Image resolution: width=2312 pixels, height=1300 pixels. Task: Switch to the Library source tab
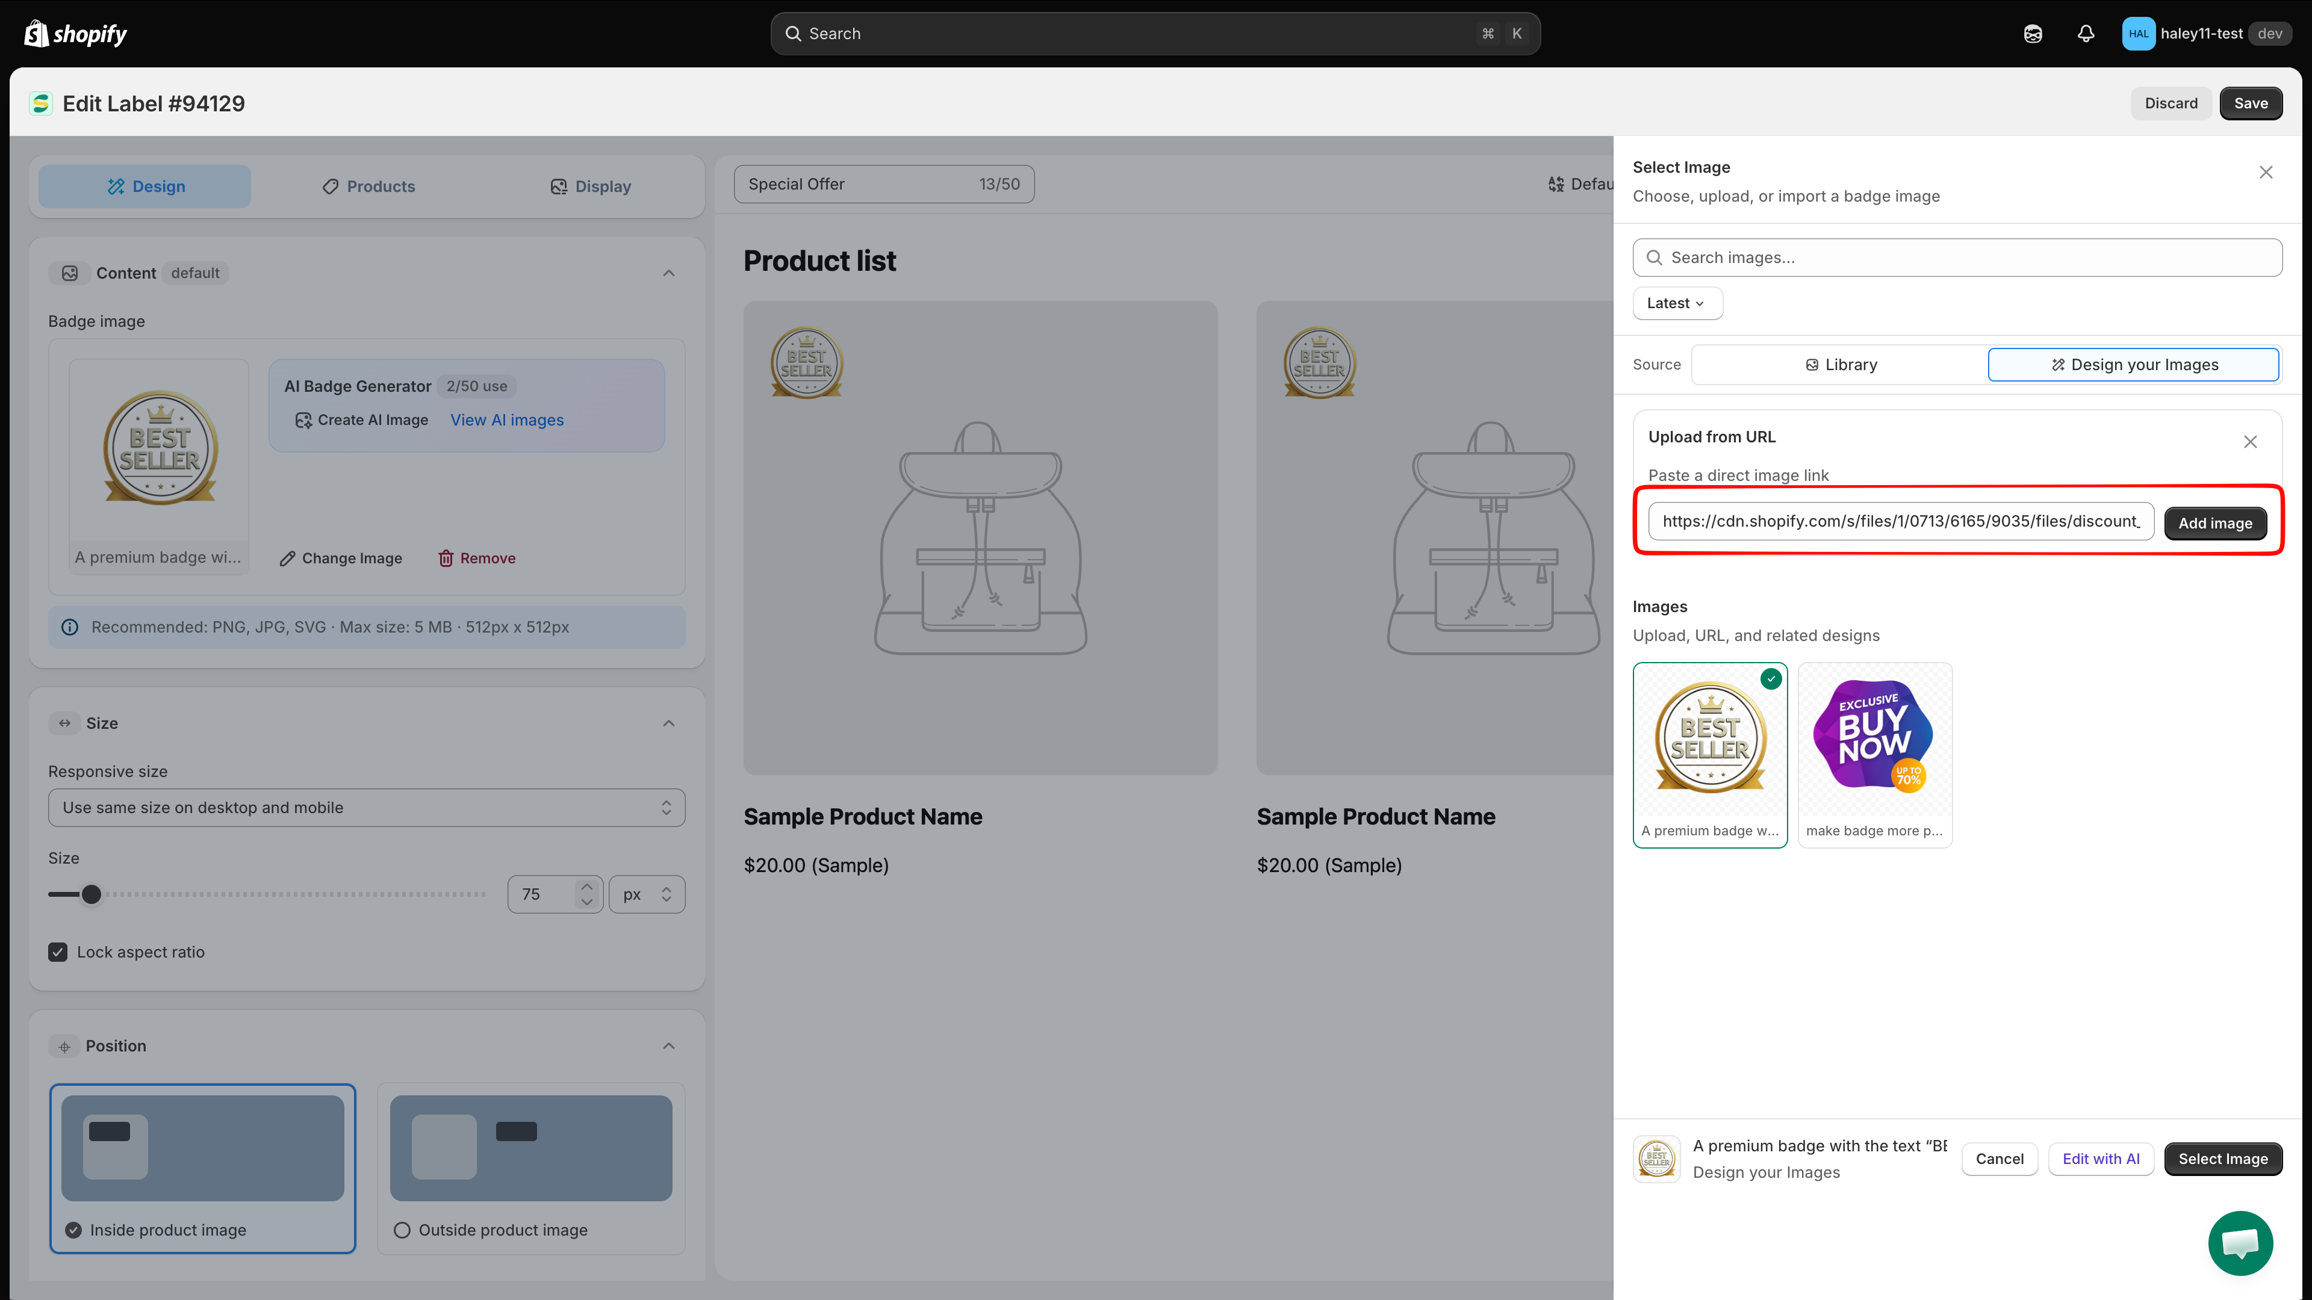click(x=1840, y=364)
